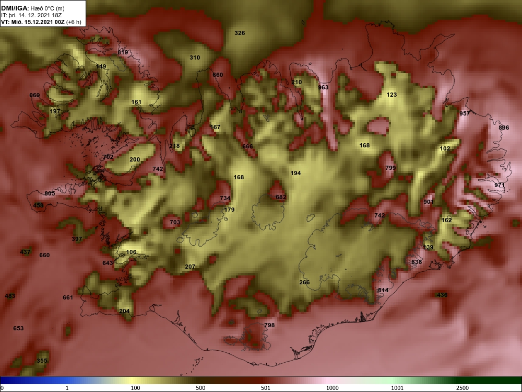Click the 661 map label
522x392 pixels.
[x=68, y=297]
